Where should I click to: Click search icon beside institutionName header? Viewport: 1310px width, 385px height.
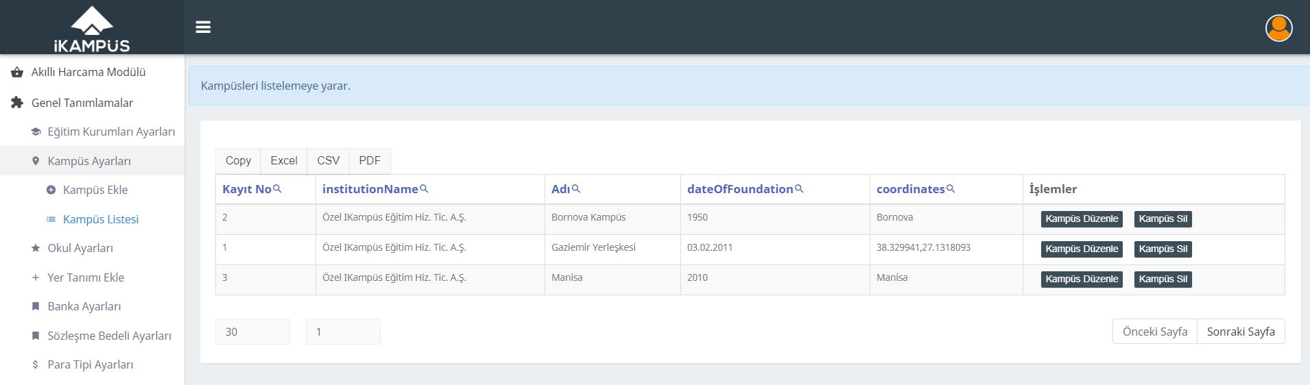424,188
